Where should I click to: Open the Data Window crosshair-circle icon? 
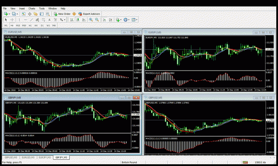(x=30, y=14)
